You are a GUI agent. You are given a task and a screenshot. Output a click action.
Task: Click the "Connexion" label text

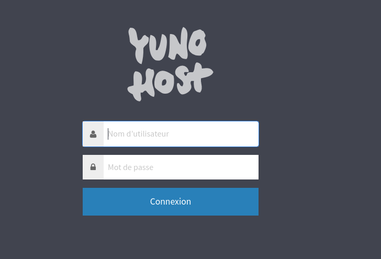click(x=171, y=201)
